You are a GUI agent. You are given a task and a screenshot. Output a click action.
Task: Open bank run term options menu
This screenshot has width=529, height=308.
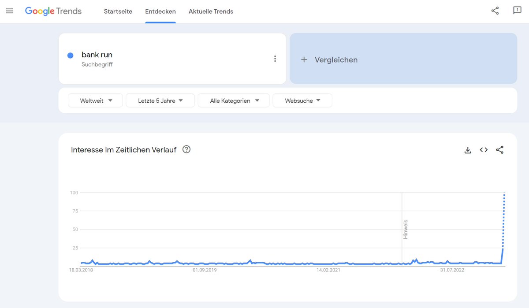coord(275,59)
